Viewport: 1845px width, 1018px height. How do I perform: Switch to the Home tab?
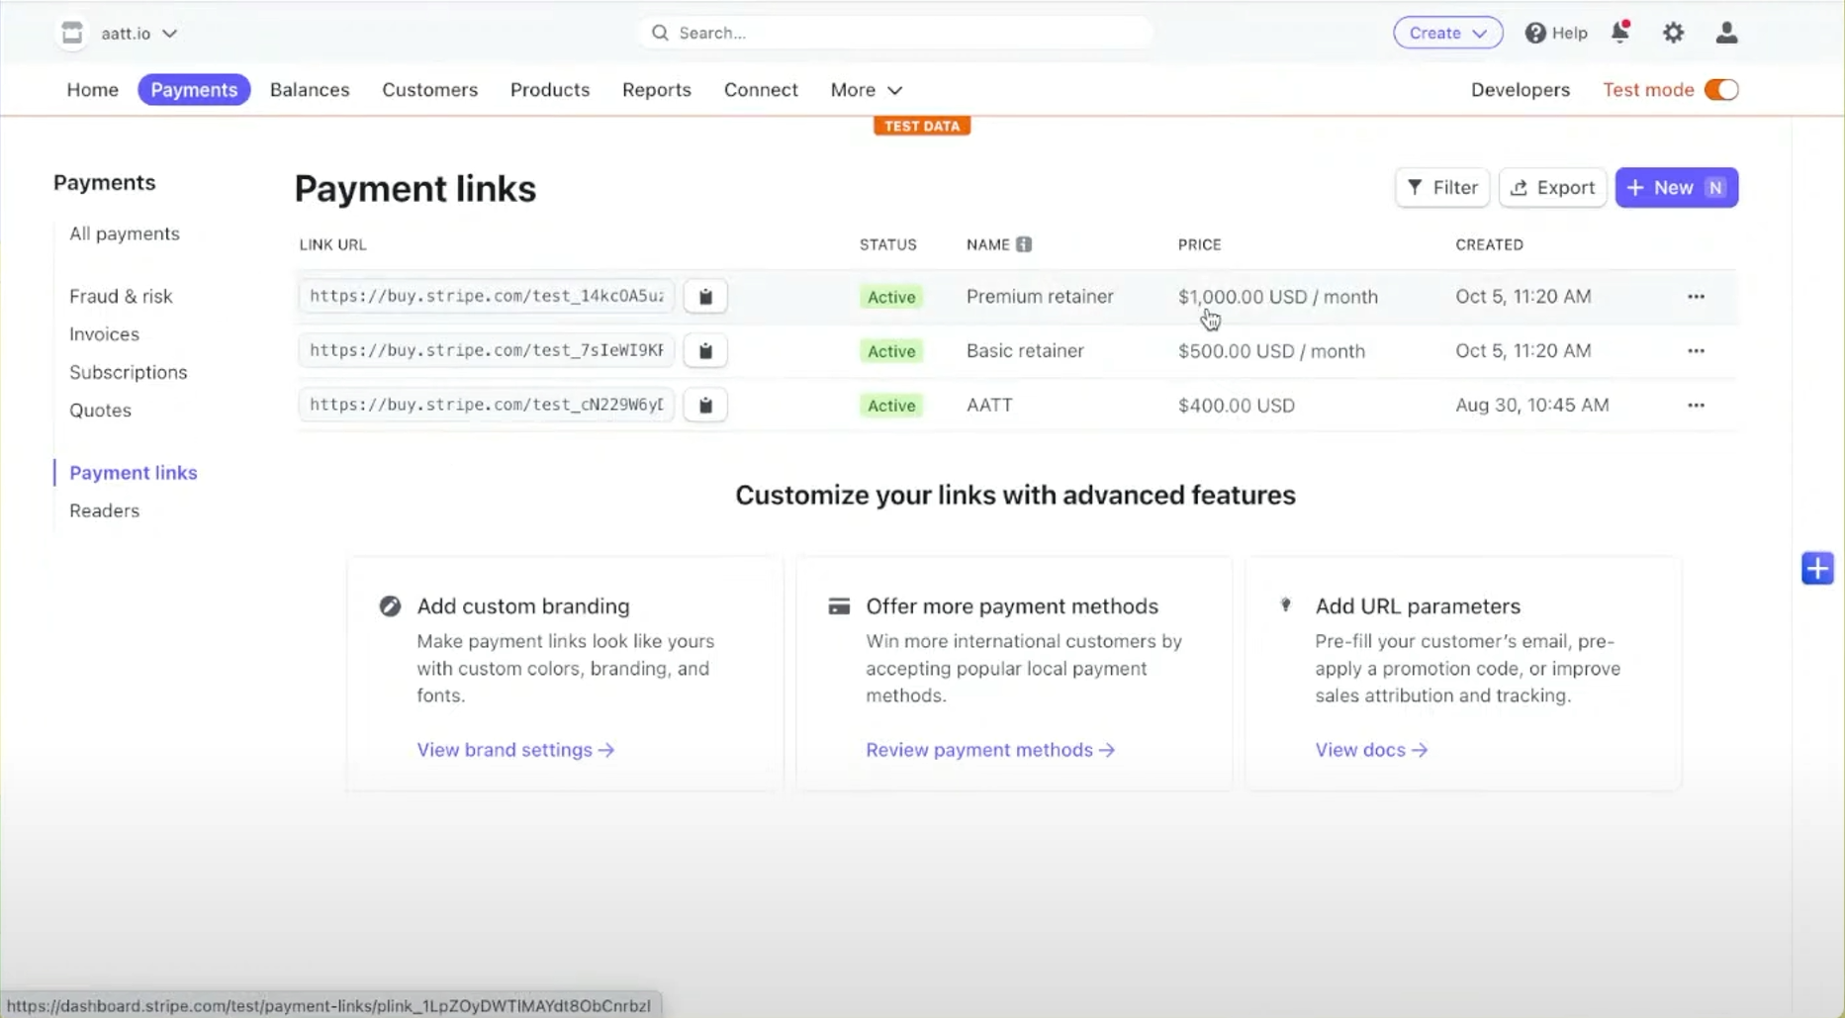tap(92, 89)
